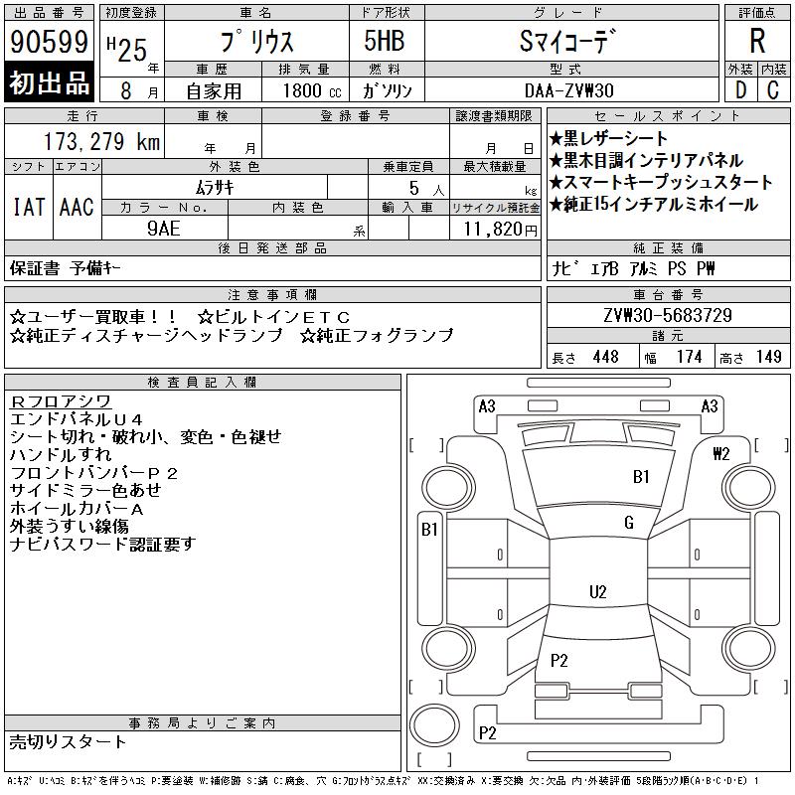
Task: Click the color number 9AE field
Action: pos(164,228)
